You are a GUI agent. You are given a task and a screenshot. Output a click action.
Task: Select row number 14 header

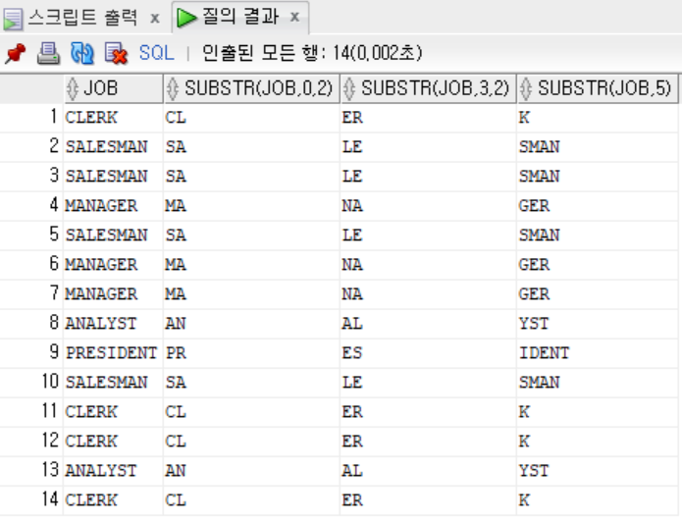pos(31,500)
